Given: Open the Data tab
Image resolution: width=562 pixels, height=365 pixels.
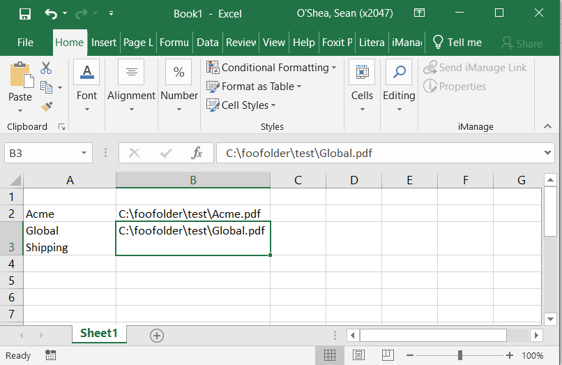Looking at the screenshot, I should point(208,43).
